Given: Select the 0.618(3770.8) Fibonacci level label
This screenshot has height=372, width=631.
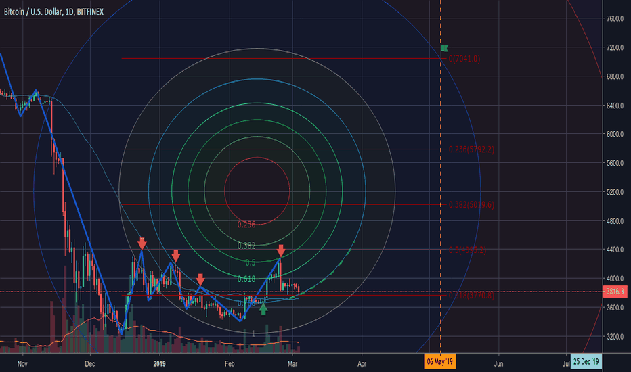Looking at the screenshot, I should click(x=471, y=295).
